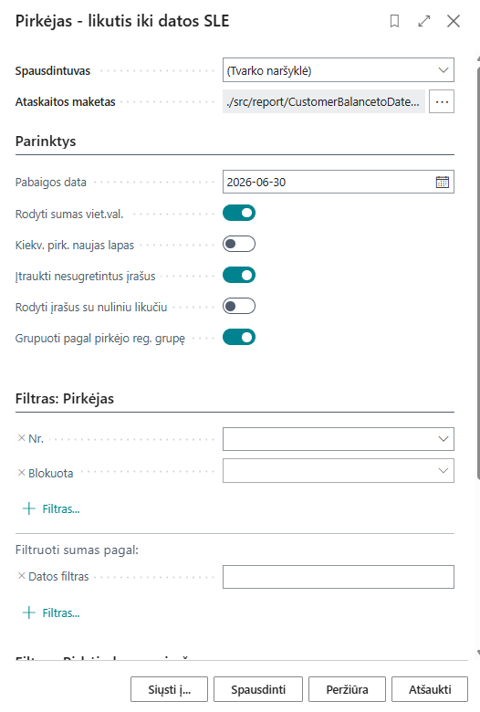Click the bookmark icon in the header
The height and width of the screenshot is (712, 480).
pos(394,21)
